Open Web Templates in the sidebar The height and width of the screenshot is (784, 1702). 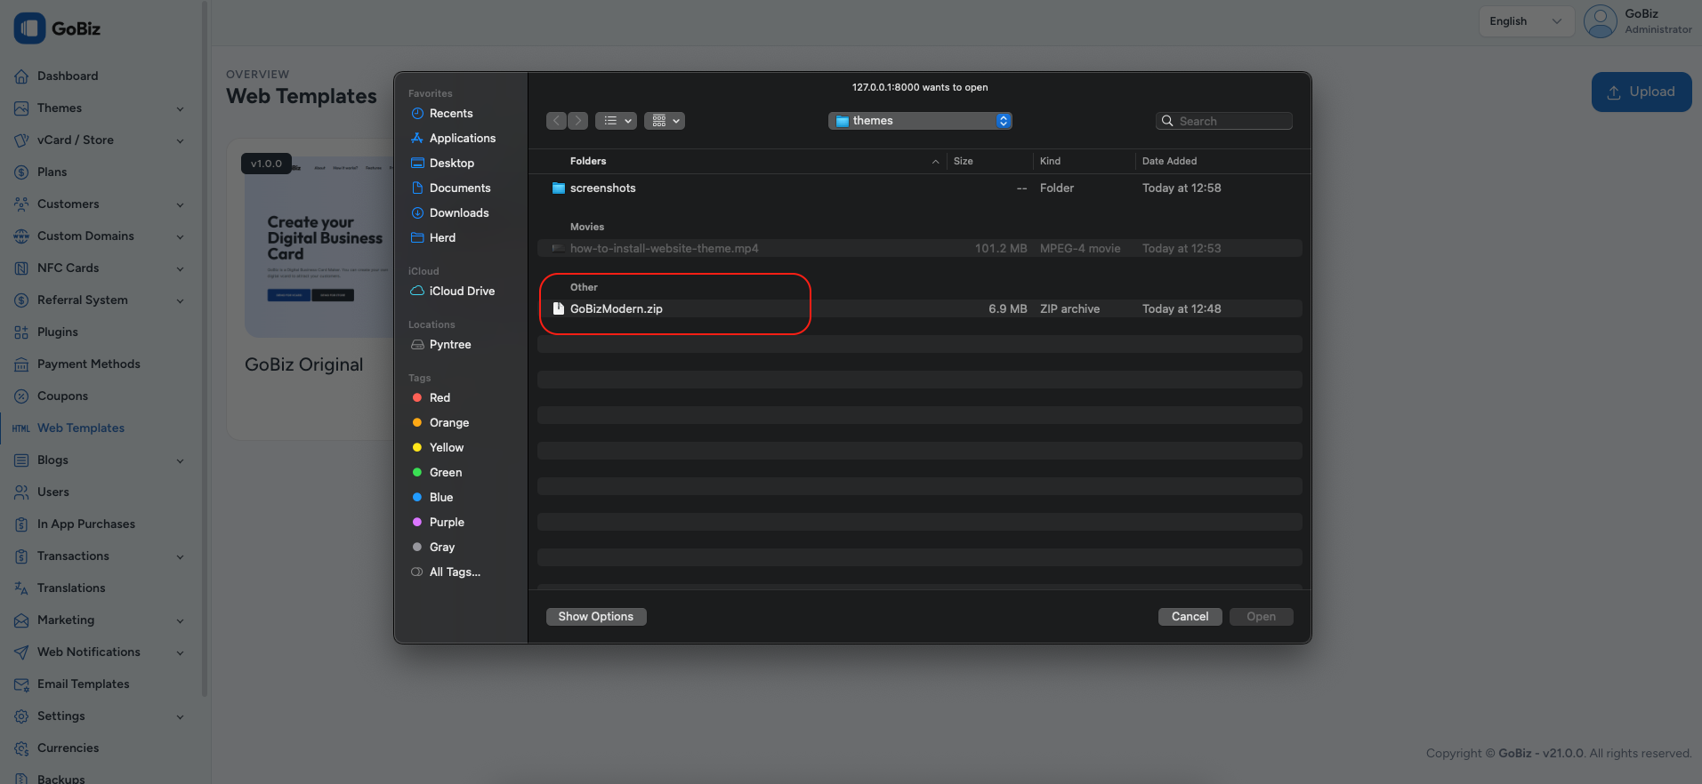(x=81, y=428)
